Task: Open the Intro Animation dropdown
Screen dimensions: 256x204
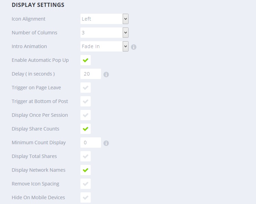Action: point(104,46)
